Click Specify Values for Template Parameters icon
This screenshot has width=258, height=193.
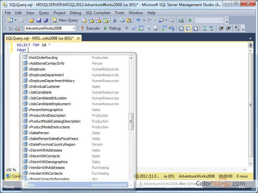pyautogui.click(x=237, y=28)
